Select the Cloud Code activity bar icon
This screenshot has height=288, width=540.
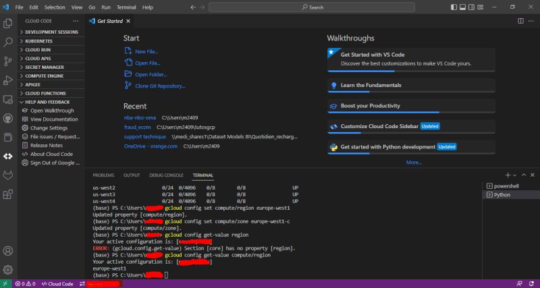[x=8, y=156]
